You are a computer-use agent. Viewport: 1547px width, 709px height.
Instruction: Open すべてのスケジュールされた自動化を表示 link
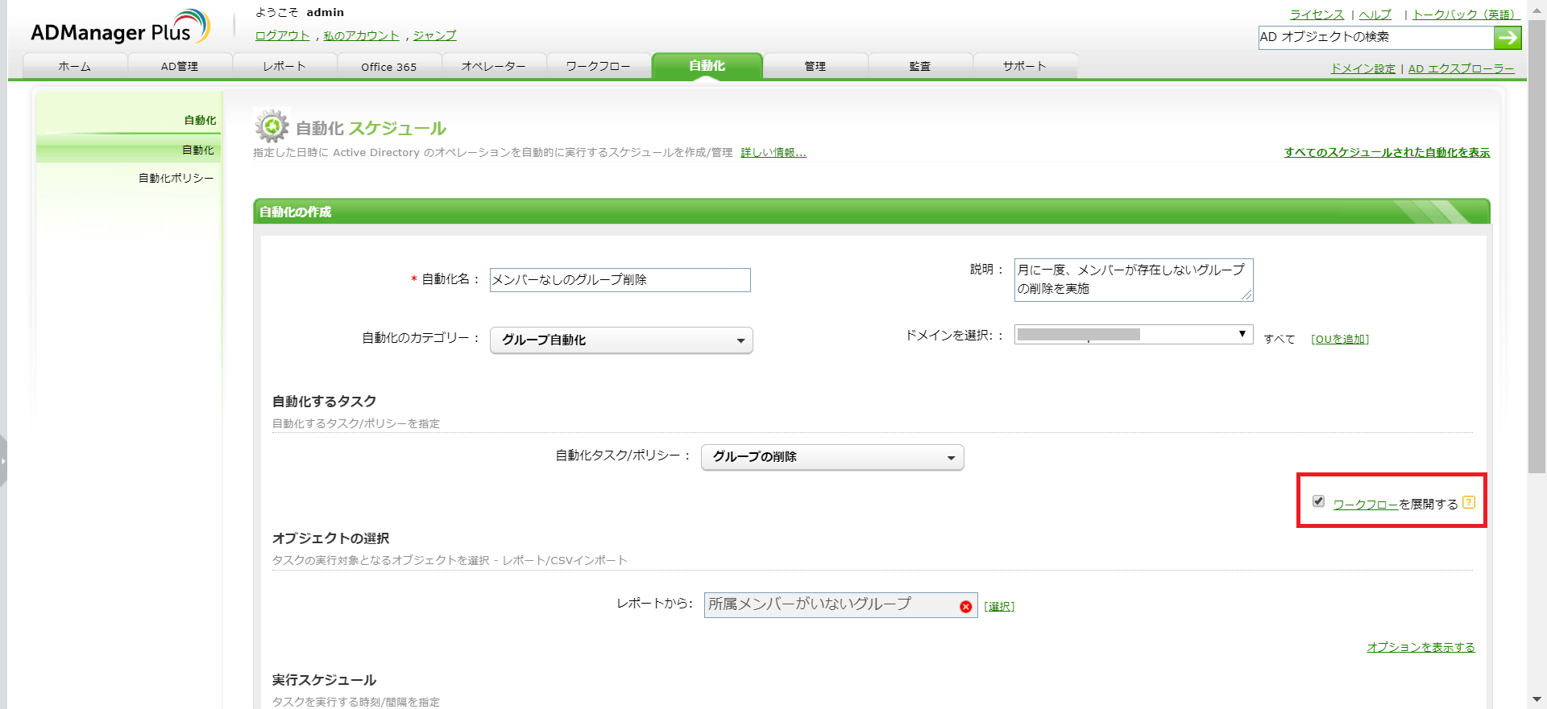click(1387, 152)
